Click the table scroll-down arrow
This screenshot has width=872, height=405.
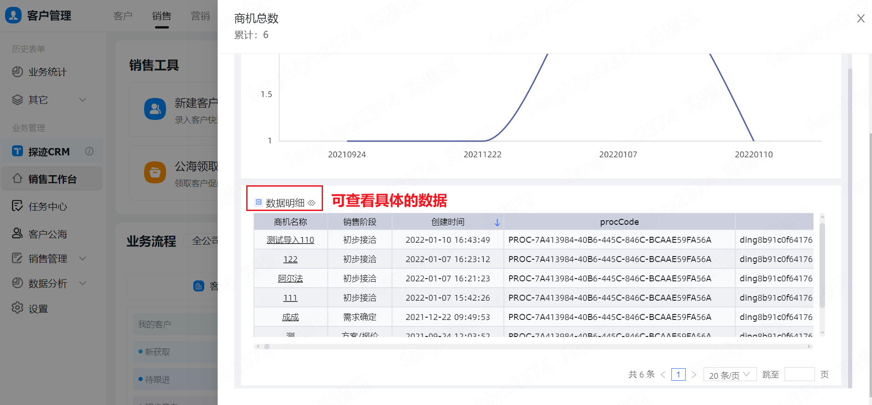point(822,333)
